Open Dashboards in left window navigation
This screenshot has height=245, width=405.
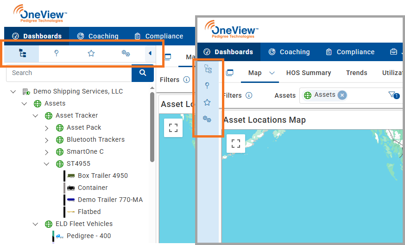pos(37,36)
